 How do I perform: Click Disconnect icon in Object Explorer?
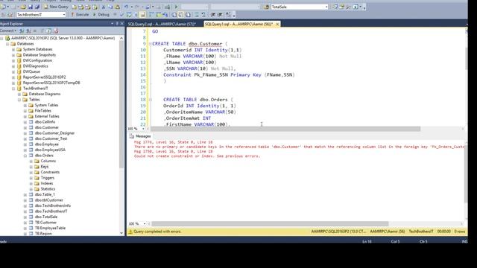click(x=28, y=31)
